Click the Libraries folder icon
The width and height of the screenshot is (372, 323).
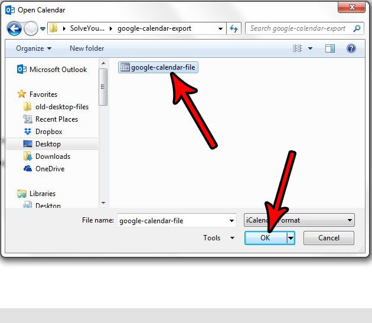(22, 194)
